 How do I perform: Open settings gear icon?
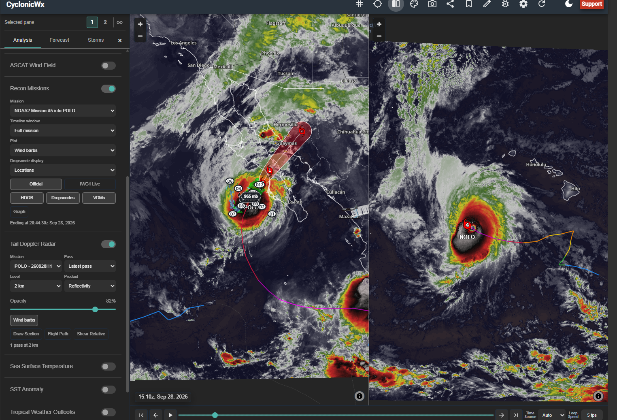tap(523, 4)
